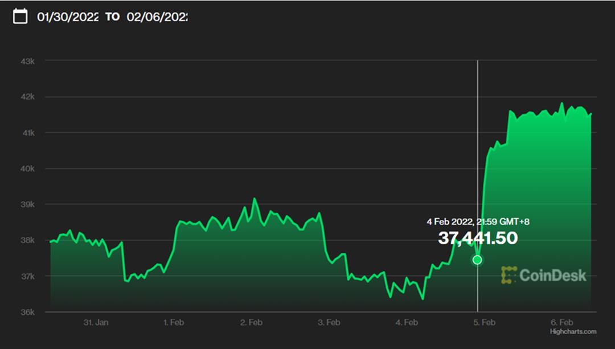Click the TO separator between dates
The image size is (615, 349).
click(x=112, y=17)
